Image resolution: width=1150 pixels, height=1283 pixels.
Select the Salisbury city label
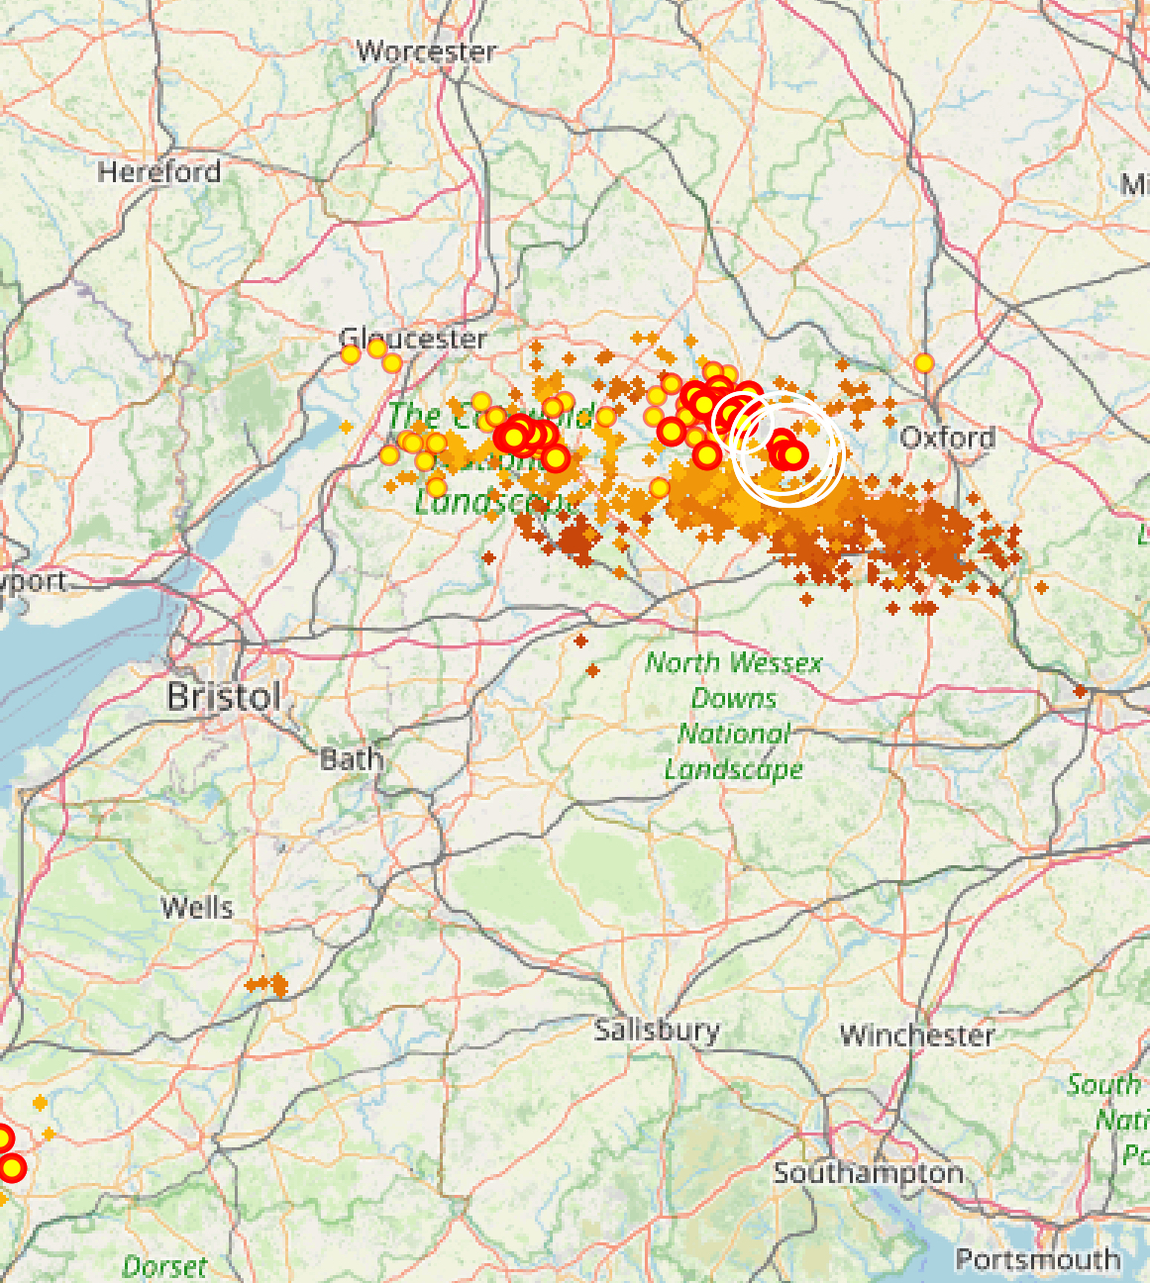click(x=657, y=1031)
